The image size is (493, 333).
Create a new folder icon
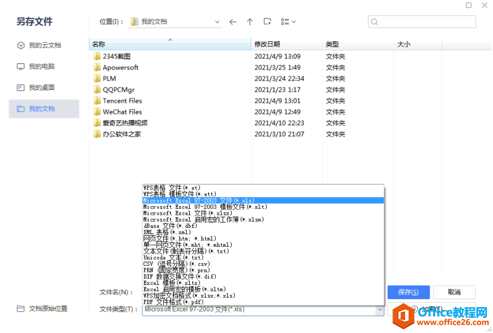pos(267,22)
